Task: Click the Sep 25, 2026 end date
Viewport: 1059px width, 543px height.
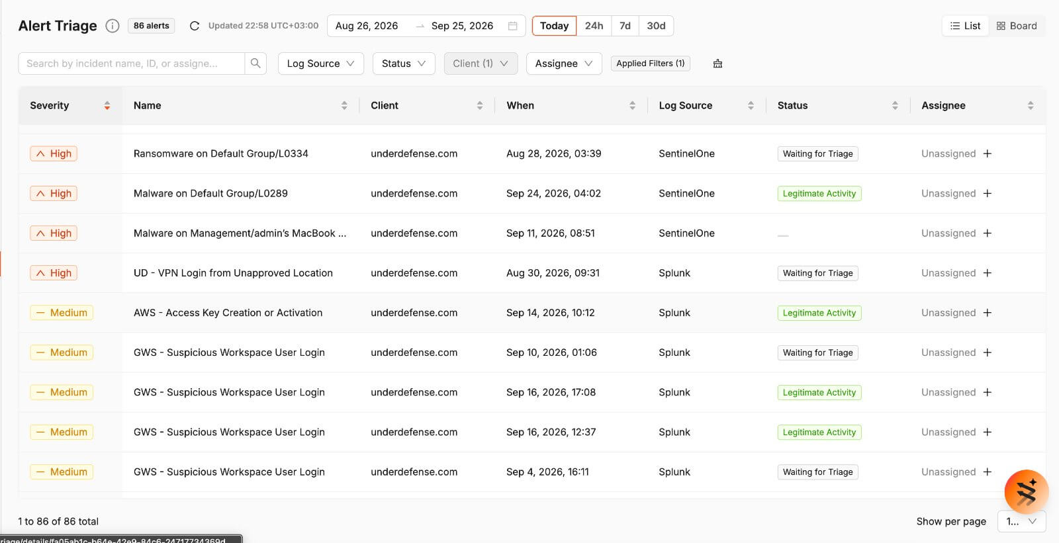Action: click(462, 26)
